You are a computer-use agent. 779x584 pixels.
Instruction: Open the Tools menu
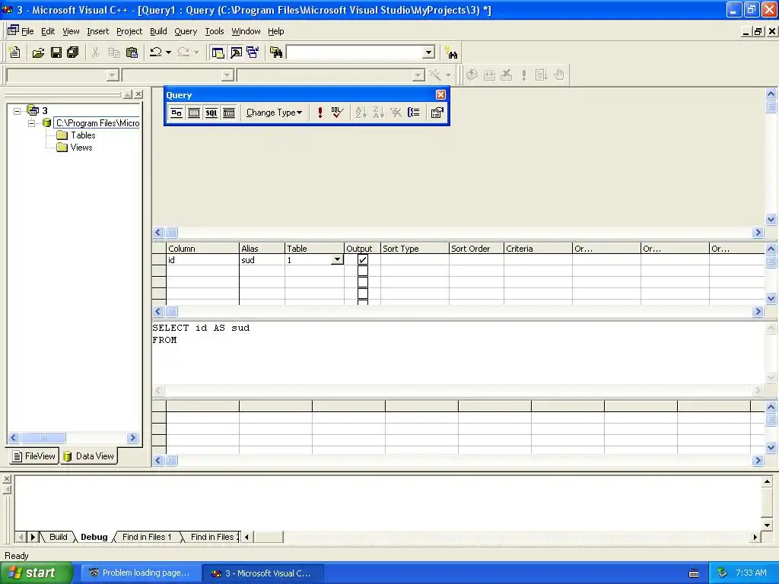point(215,31)
